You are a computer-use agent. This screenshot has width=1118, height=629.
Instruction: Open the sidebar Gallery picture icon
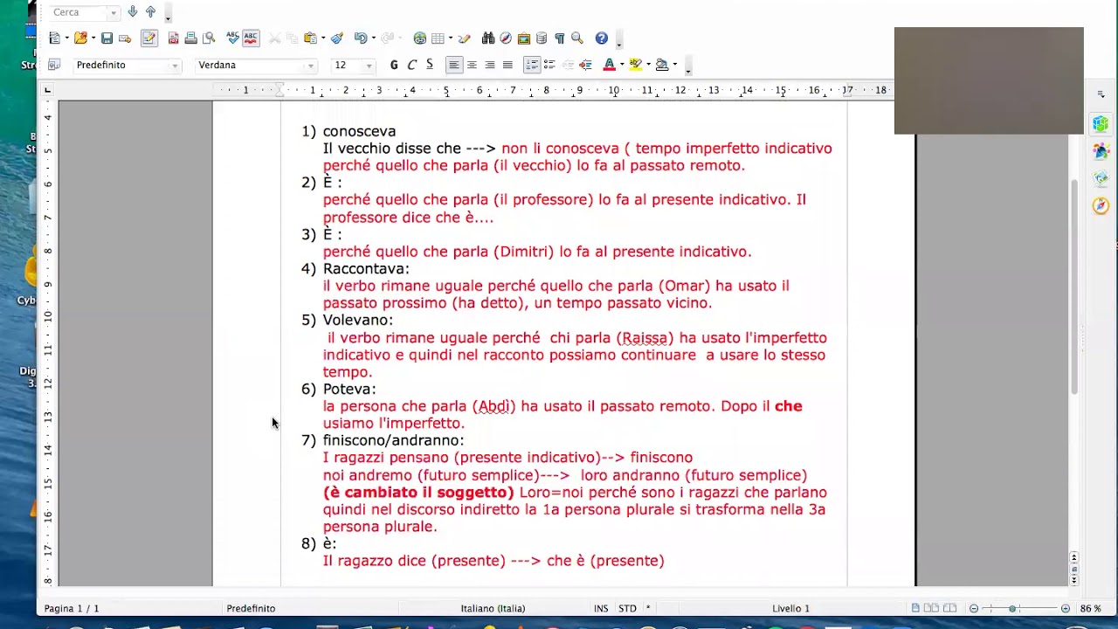point(1101,178)
